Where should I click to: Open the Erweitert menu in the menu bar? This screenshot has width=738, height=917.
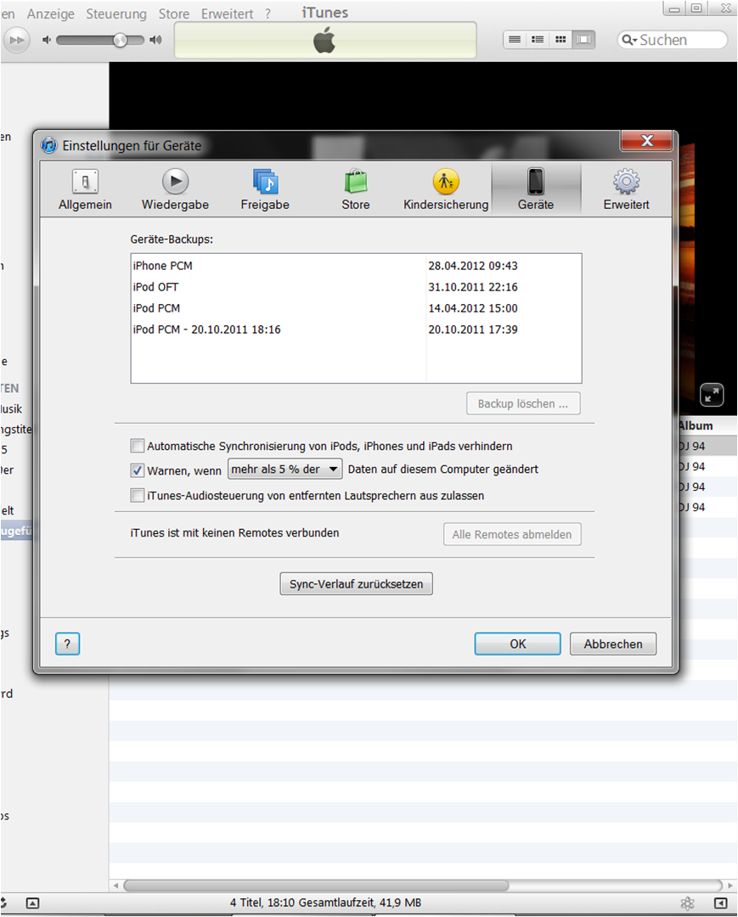[227, 14]
